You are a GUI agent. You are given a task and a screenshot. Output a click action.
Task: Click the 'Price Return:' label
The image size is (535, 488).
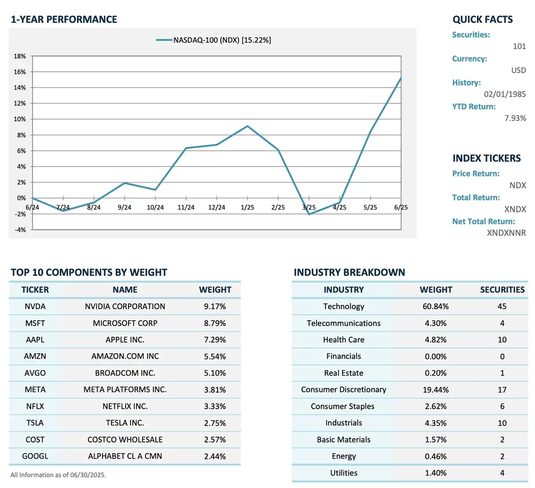pos(476,174)
